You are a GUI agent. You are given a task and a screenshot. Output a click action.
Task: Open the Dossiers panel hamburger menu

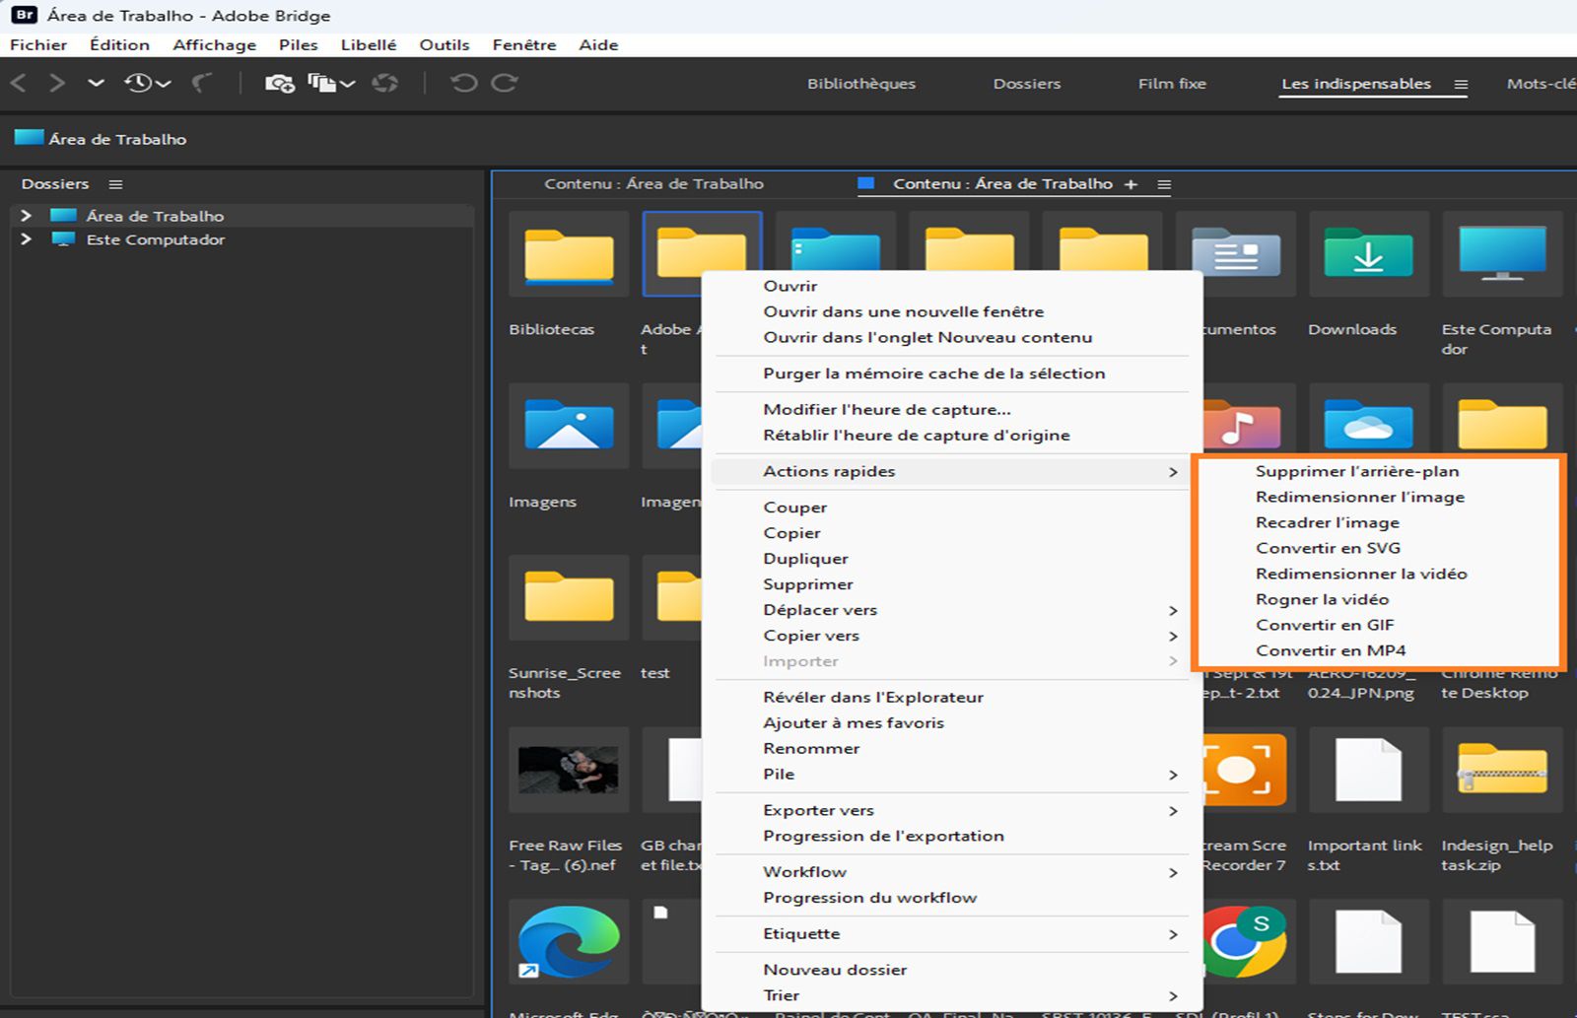click(115, 184)
